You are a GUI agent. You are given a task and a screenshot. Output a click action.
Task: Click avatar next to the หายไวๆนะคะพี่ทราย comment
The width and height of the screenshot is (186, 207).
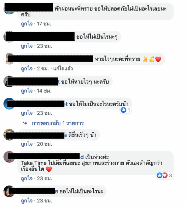pyautogui.click(x=9, y=59)
